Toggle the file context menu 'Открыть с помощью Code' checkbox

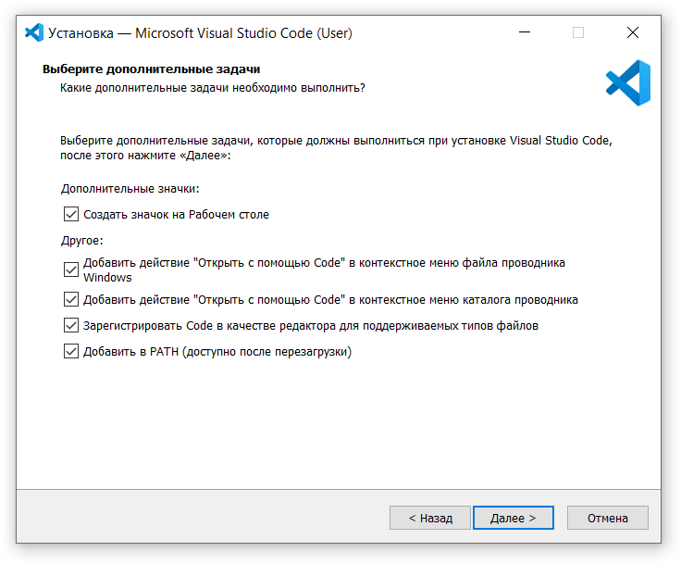coord(71,269)
